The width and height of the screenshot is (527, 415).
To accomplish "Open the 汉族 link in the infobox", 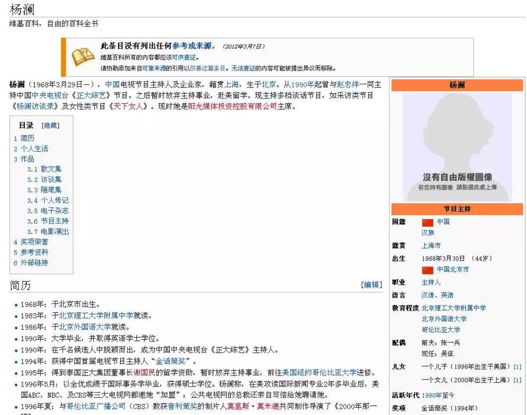I will pyautogui.click(x=428, y=233).
